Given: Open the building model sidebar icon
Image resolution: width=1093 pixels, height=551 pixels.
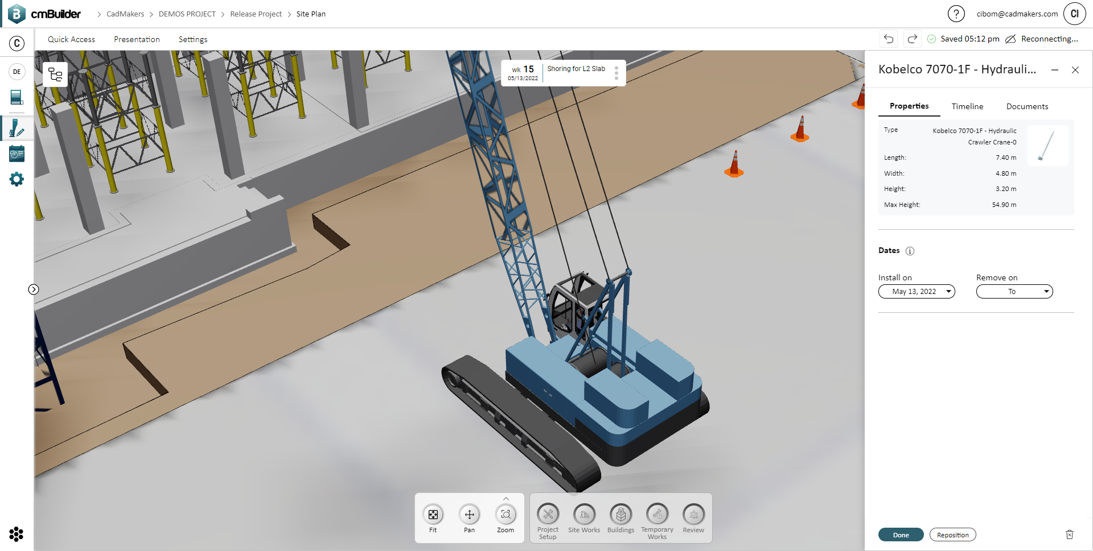Looking at the screenshot, I should [x=17, y=97].
